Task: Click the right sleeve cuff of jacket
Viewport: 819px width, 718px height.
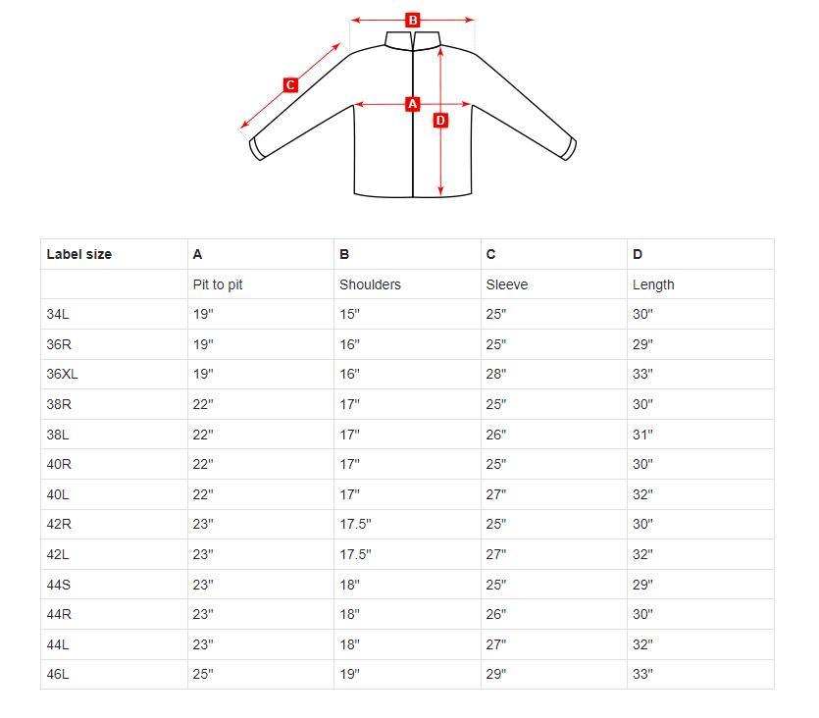Action: [x=568, y=149]
